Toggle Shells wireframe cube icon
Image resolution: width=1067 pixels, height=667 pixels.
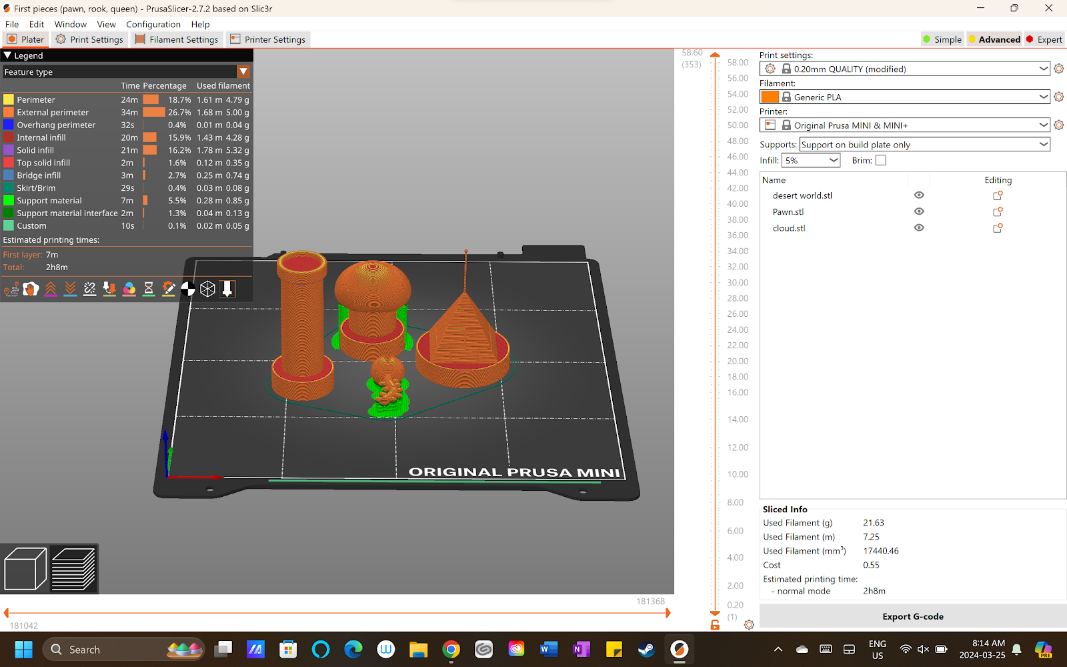(208, 289)
